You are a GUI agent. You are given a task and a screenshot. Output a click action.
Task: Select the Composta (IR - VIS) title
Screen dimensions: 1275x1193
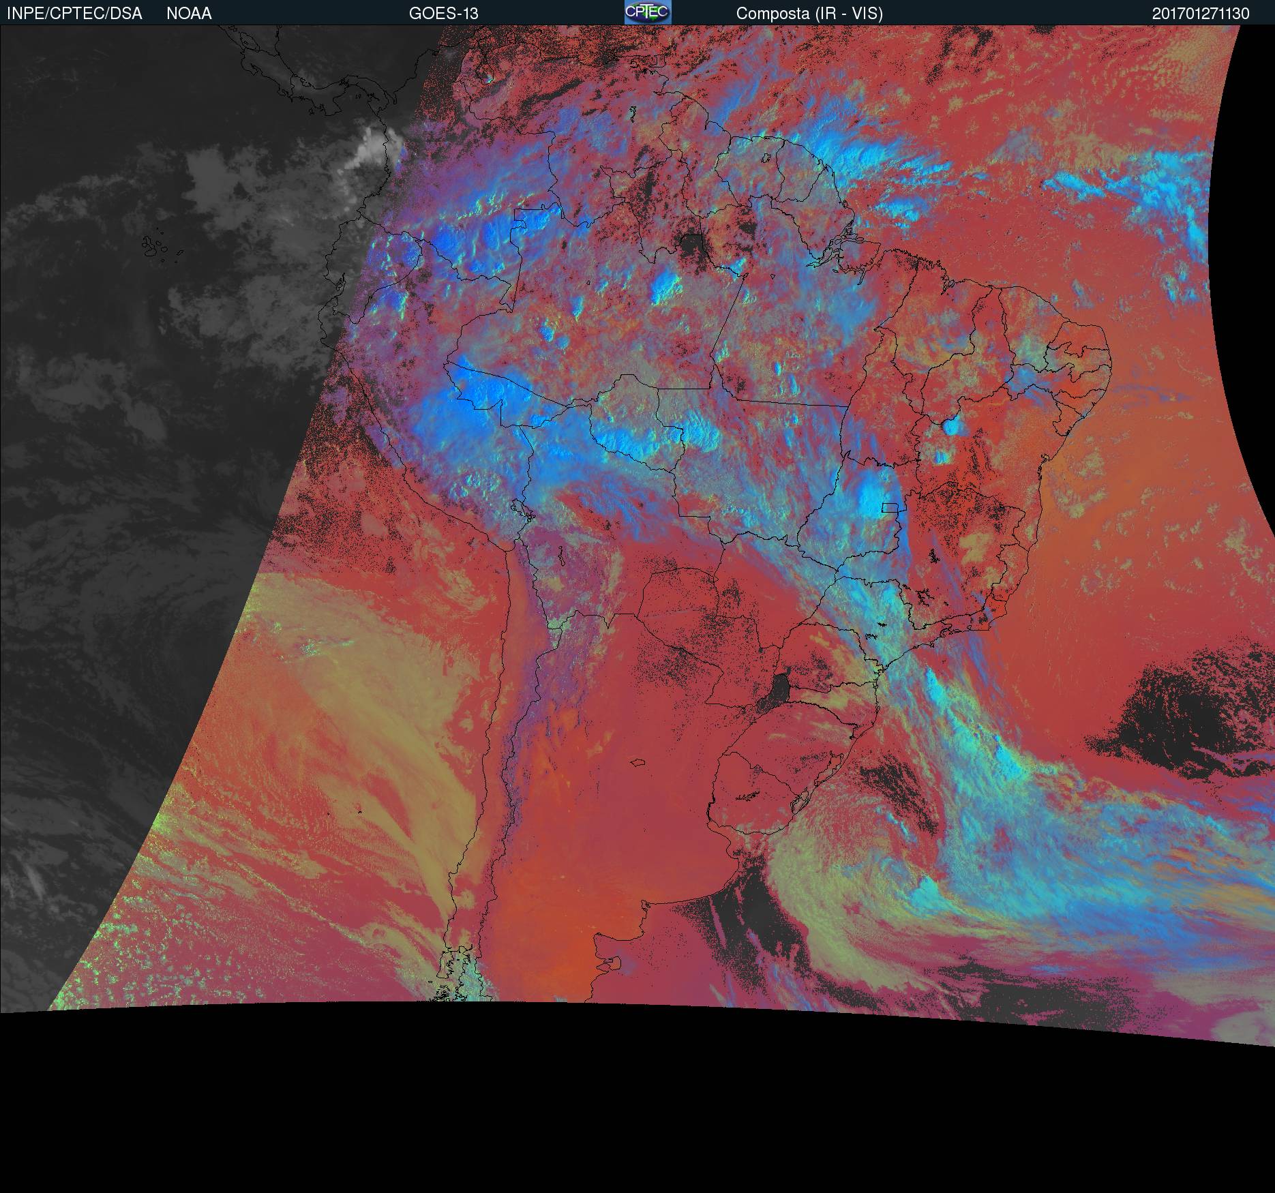pos(809,14)
